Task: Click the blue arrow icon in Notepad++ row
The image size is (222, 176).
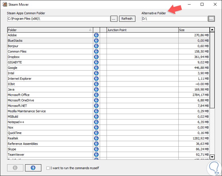Action: pyautogui.click(x=96, y=122)
